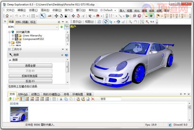Click the 导入 toolbar tab button
The width and height of the screenshot is (194, 130).
122,11
